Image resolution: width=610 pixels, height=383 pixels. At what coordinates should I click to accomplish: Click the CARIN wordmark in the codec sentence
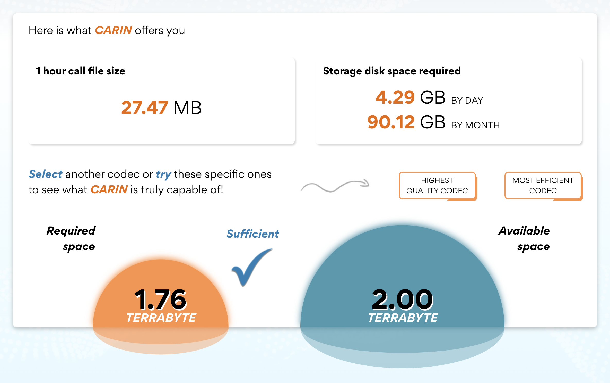(x=109, y=189)
